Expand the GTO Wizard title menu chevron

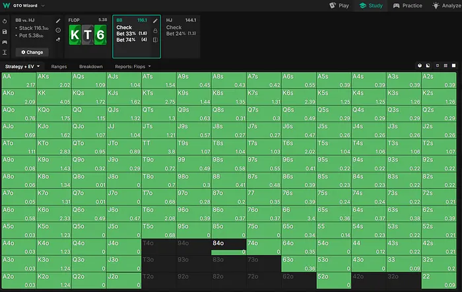(x=43, y=5)
